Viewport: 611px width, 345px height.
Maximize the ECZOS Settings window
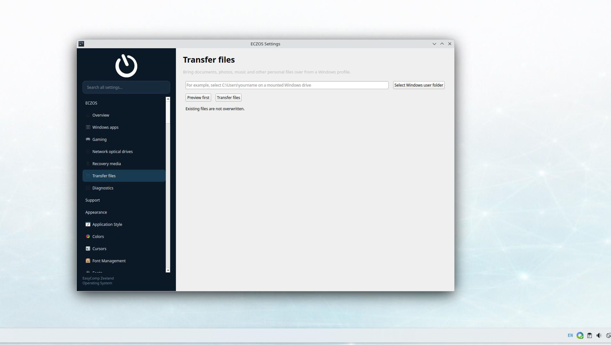442,44
